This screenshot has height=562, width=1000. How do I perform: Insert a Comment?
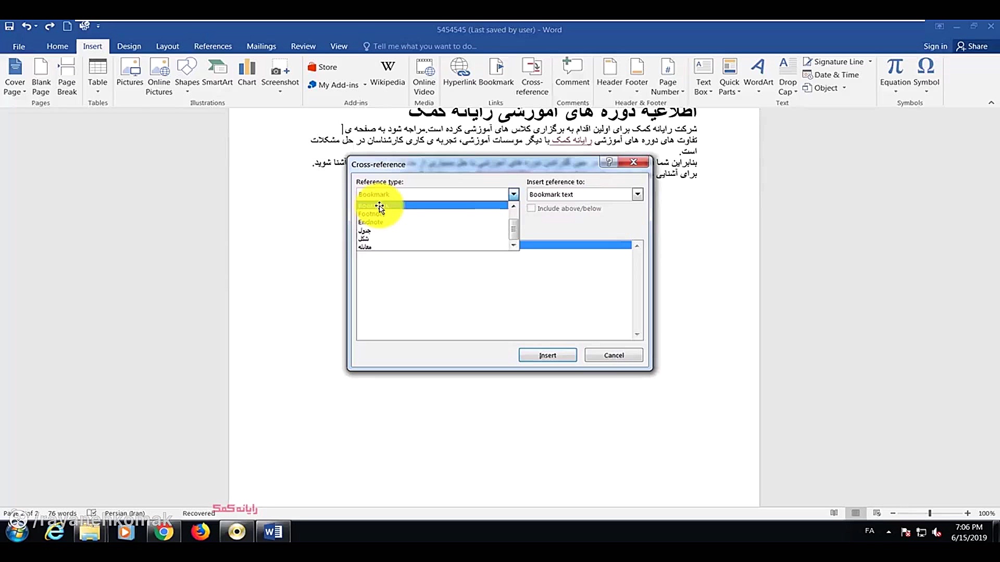[572, 73]
